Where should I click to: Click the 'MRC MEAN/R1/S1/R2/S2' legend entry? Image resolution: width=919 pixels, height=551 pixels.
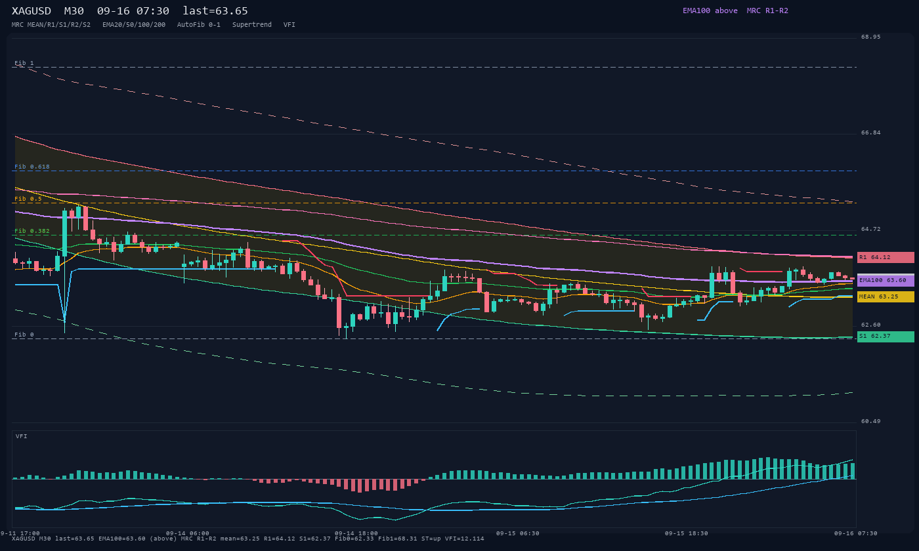click(51, 25)
